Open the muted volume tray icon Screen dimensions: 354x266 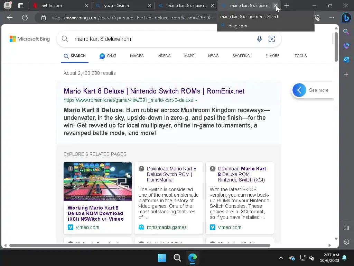[x=312, y=258]
